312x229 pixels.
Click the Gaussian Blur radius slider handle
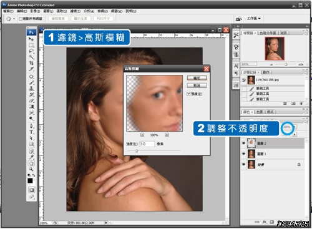tap(137, 151)
